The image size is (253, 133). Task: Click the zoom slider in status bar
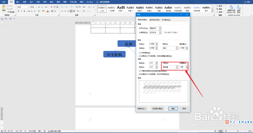[x=238, y=131]
